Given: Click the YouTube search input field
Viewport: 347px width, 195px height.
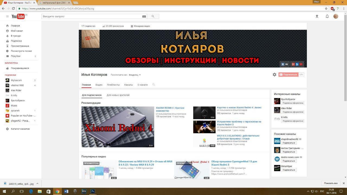Looking at the screenshot, I should (92, 17).
